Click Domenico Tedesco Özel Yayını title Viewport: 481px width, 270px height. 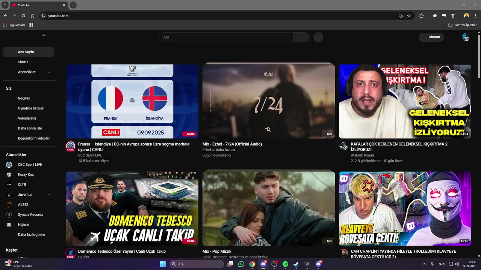point(122,251)
